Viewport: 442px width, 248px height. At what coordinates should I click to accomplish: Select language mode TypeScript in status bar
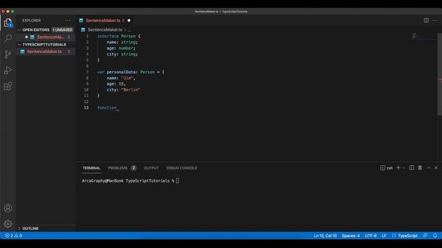tap(407, 236)
